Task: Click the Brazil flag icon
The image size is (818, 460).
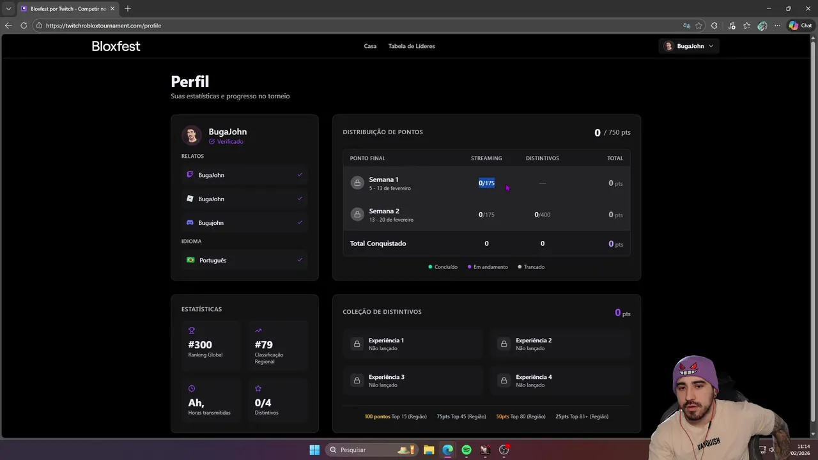Action: pyautogui.click(x=190, y=260)
